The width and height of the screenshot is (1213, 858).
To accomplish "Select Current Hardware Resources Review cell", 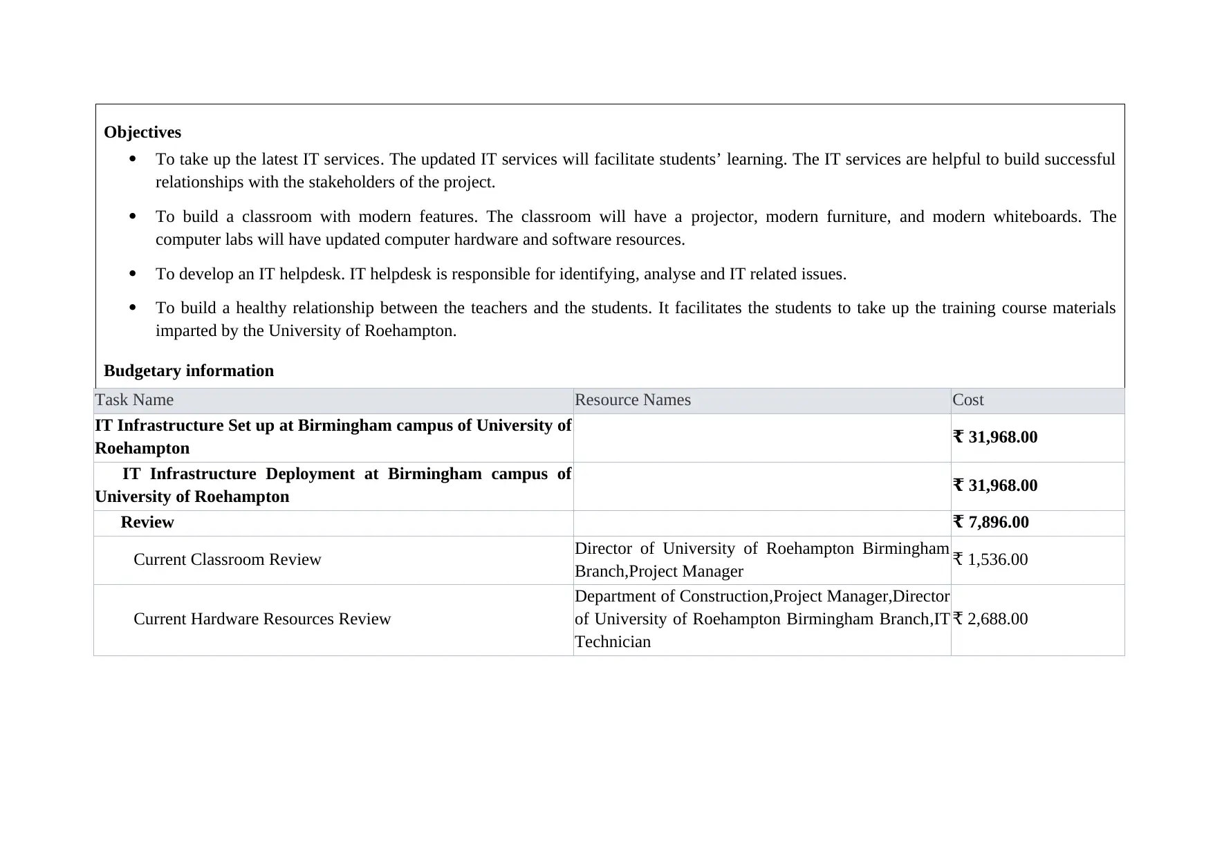I will pyautogui.click(x=333, y=619).
